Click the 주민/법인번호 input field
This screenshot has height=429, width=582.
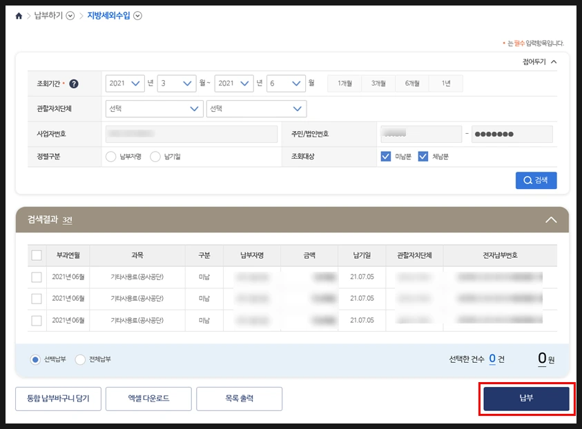coord(421,133)
